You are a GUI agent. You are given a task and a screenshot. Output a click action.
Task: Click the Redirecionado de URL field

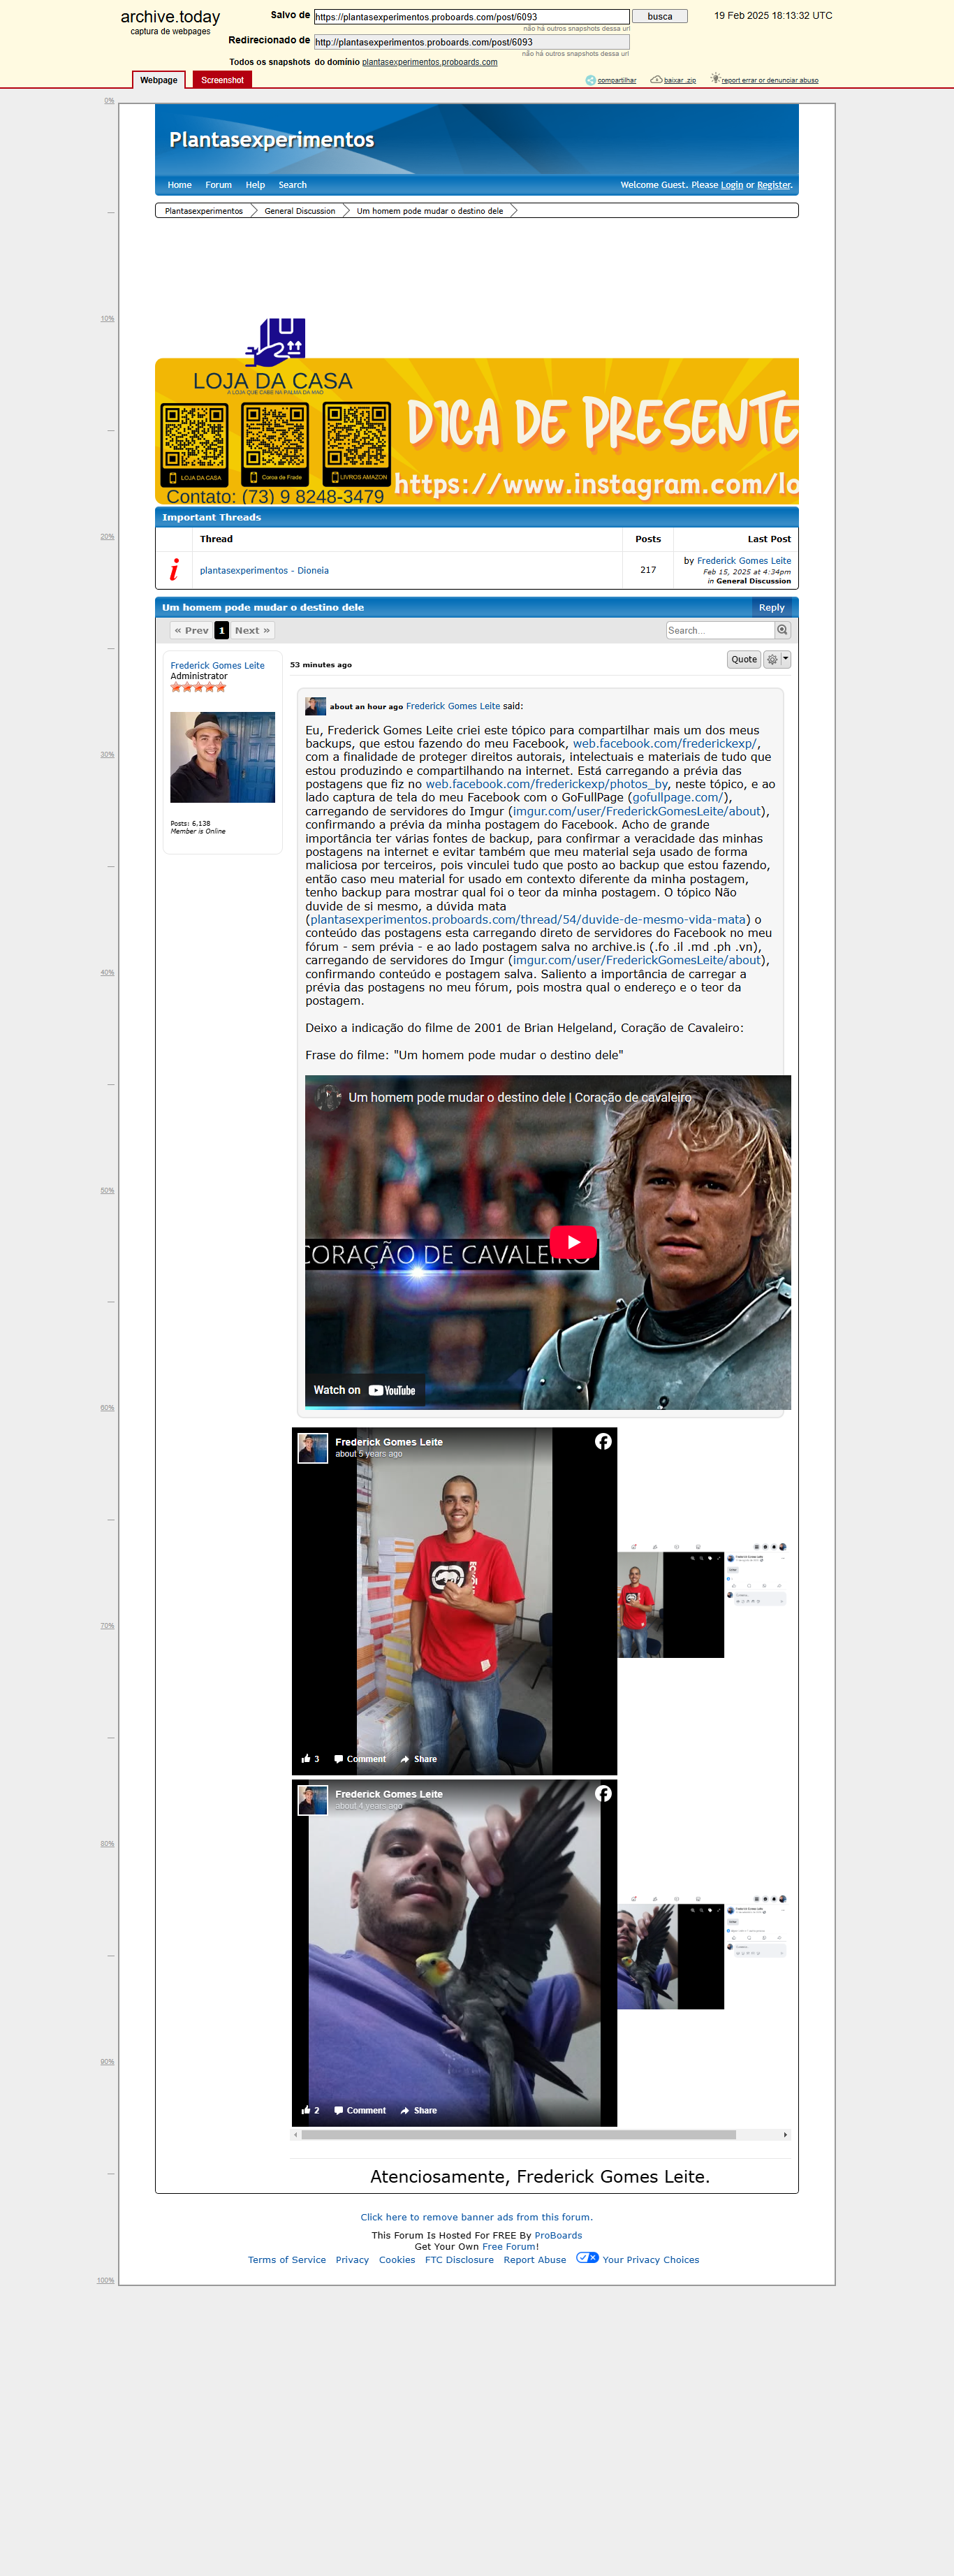(472, 42)
